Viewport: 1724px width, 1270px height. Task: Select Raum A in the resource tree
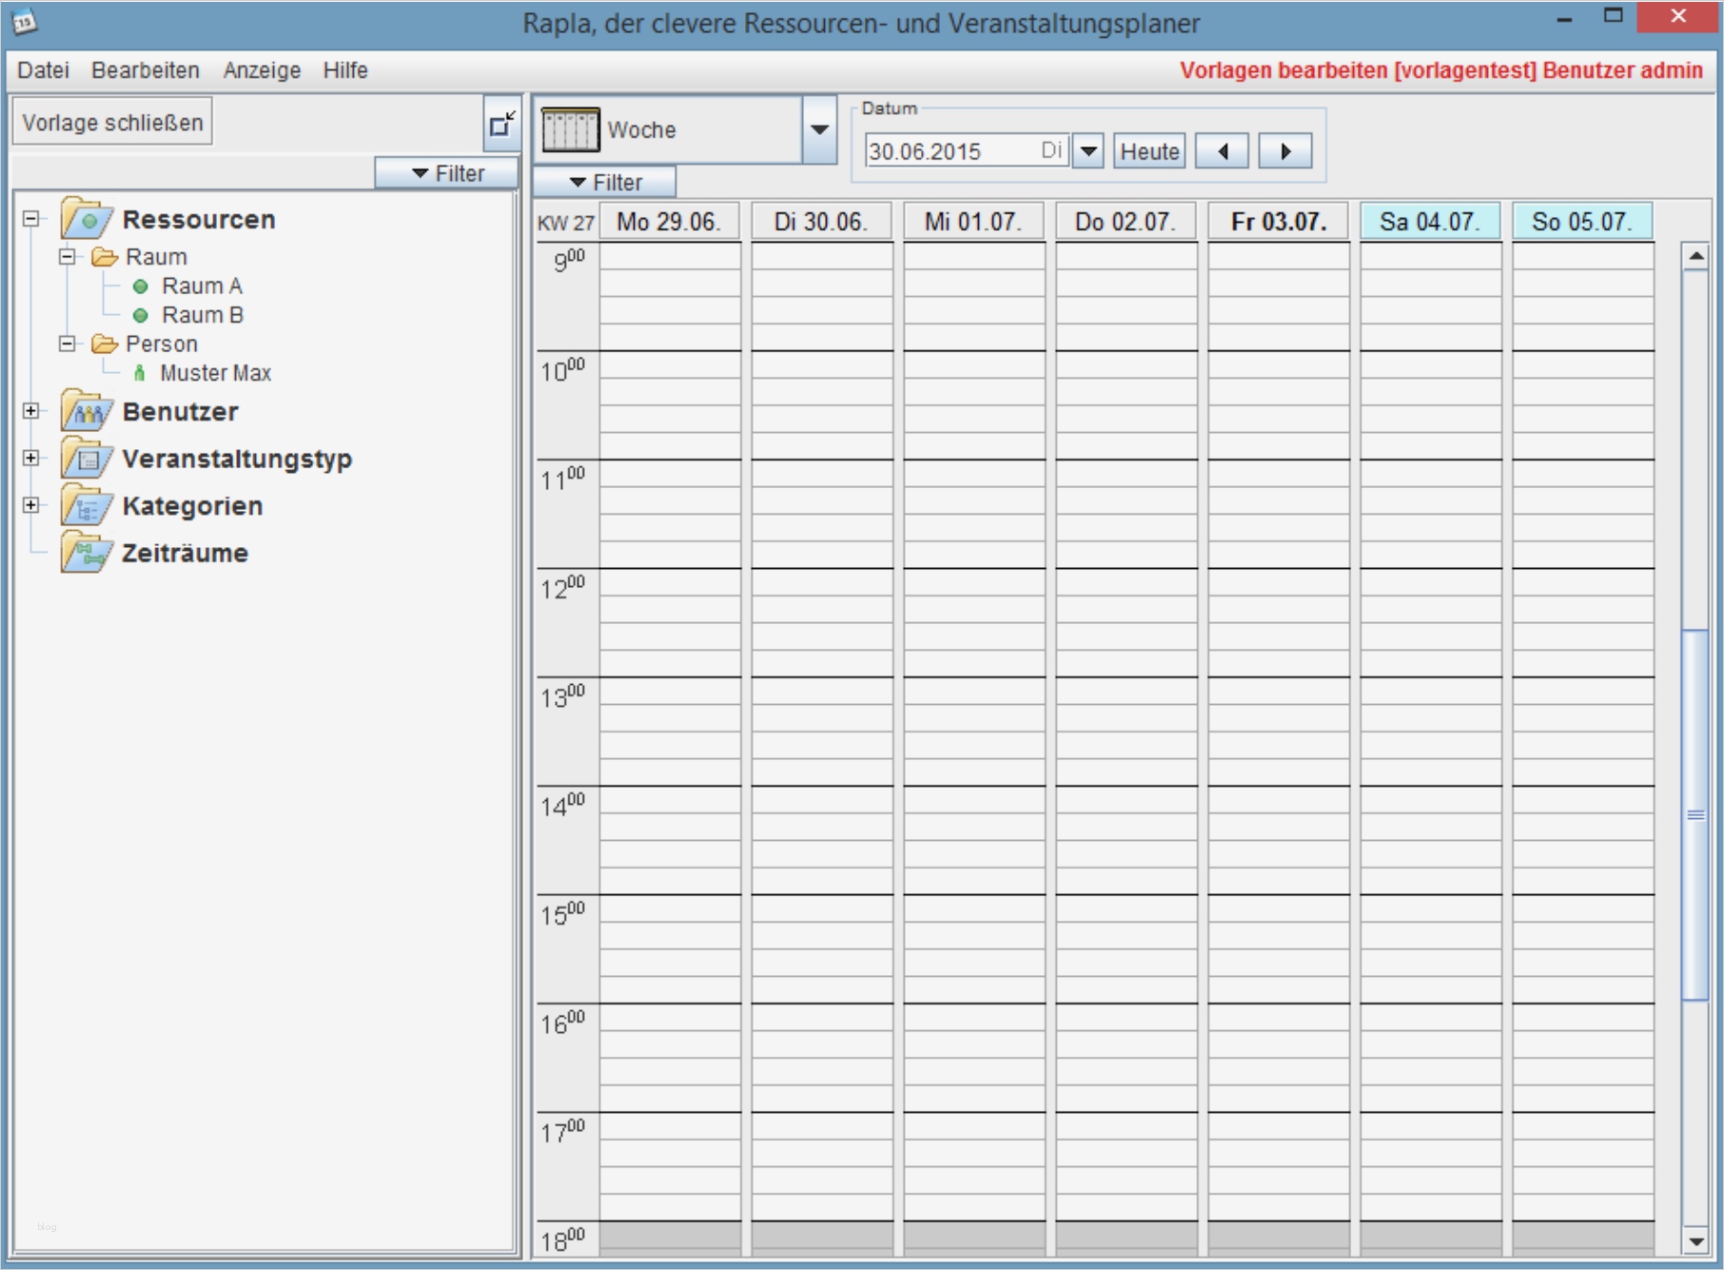(203, 286)
